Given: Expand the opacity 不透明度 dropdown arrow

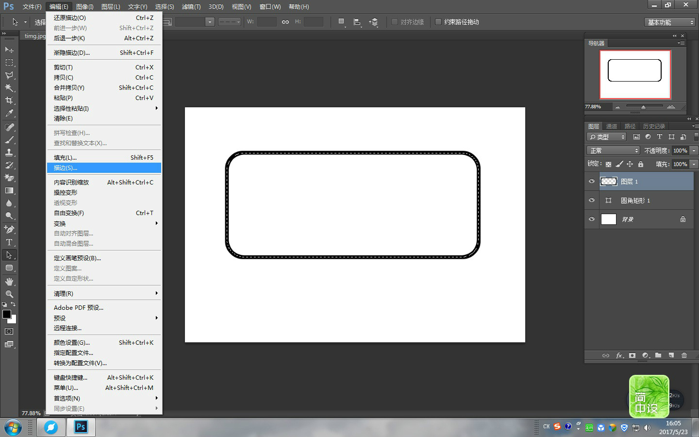Looking at the screenshot, I should pyautogui.click(x=694, y=151).
